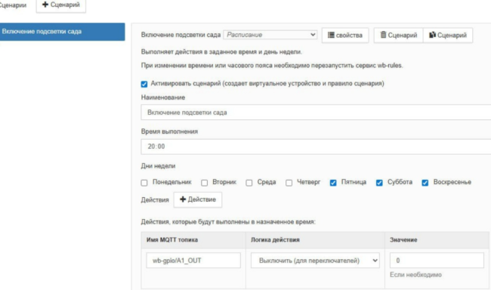Focus the Наименование name input field

pyautogui.click(x=316, y=113)
